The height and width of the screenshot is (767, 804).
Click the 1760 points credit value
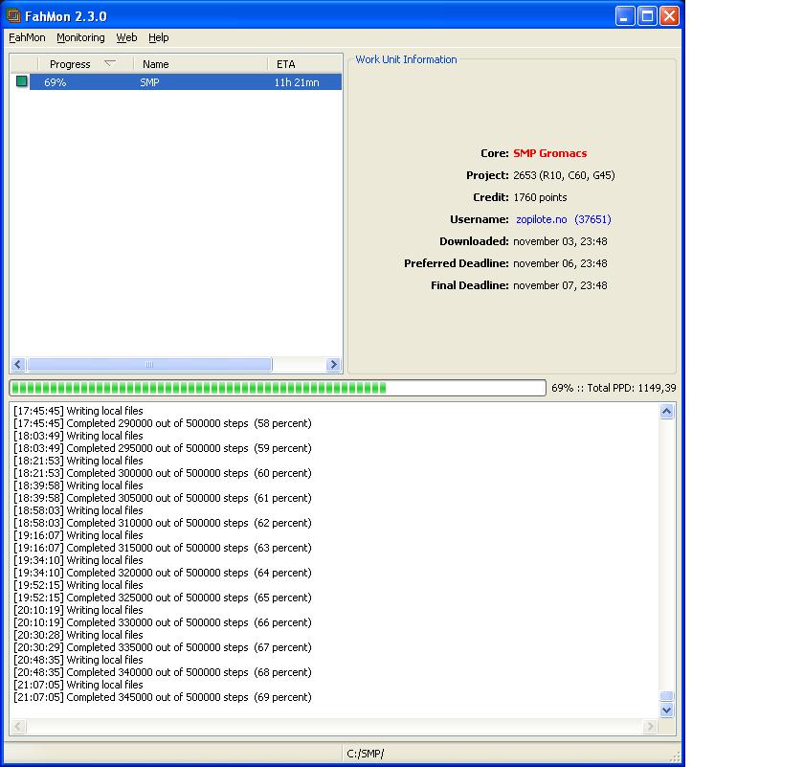pyautogui.click(x=540, y=197)
